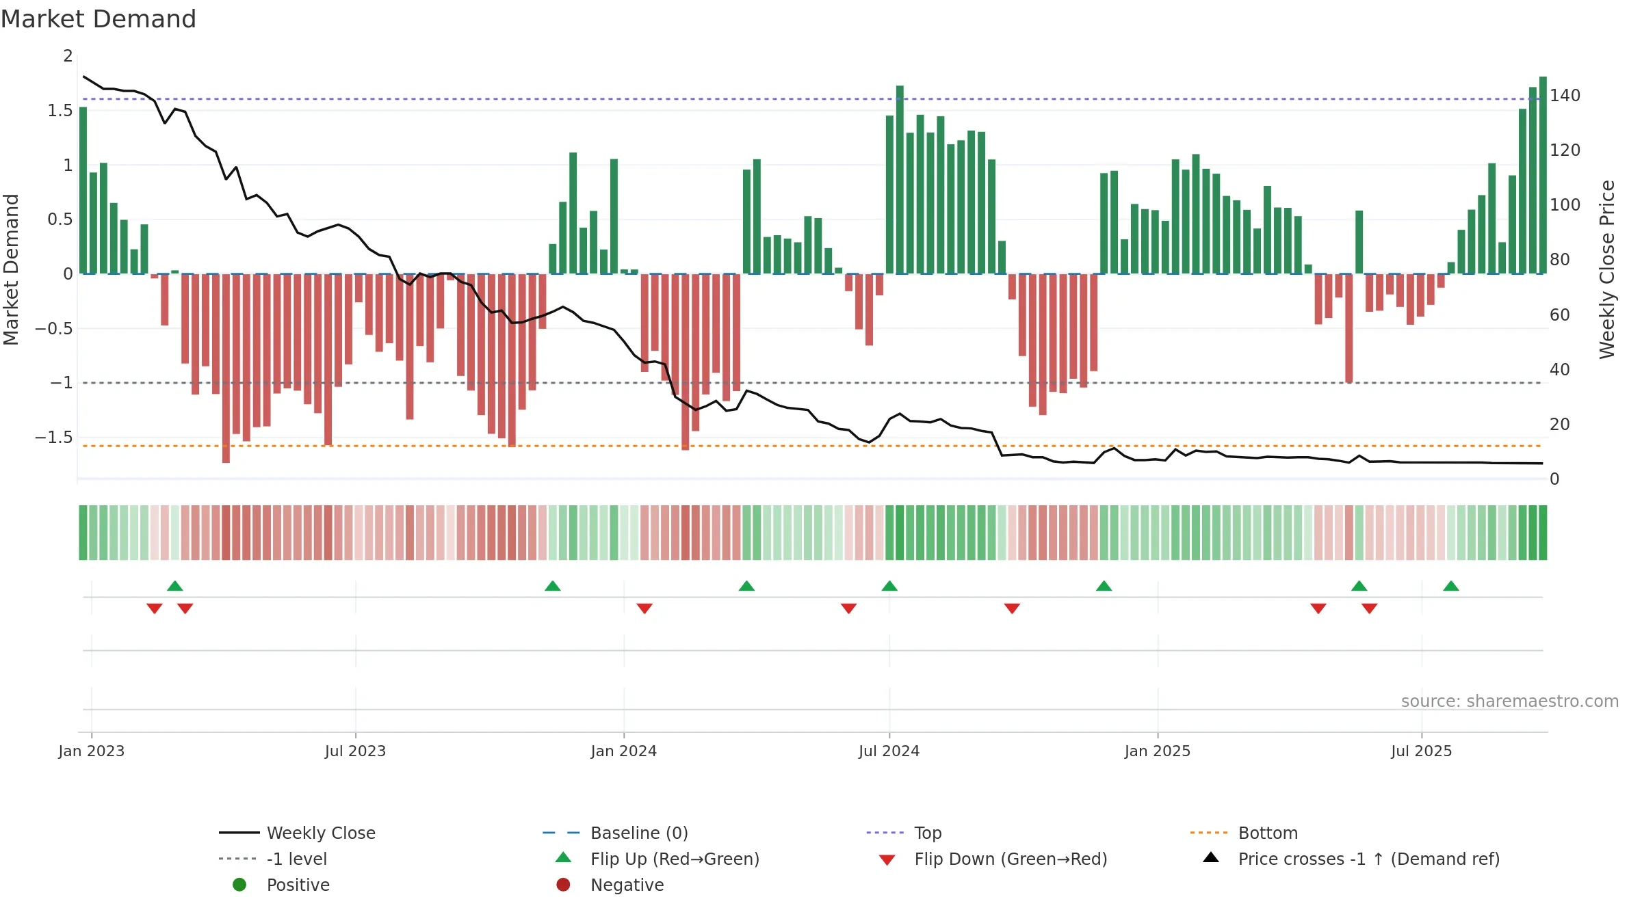Click the green Positive circle legend icon
This screenshot has height=923, width=1642.
coord(239,885)
